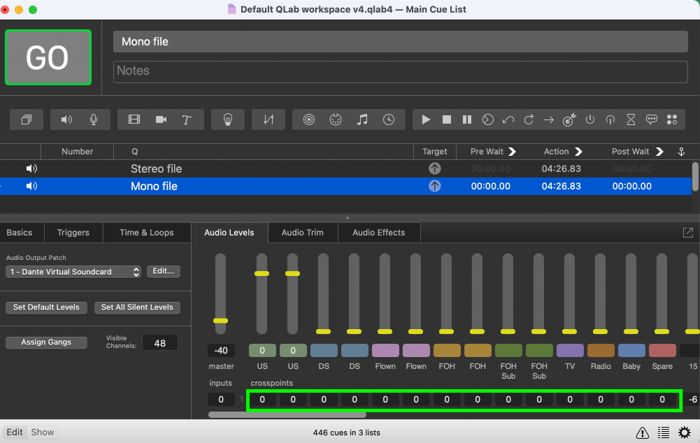The image size is (700, 443).
Task: Click the four-dots icon at toolbar end
Action: click(x=672, y=119)
